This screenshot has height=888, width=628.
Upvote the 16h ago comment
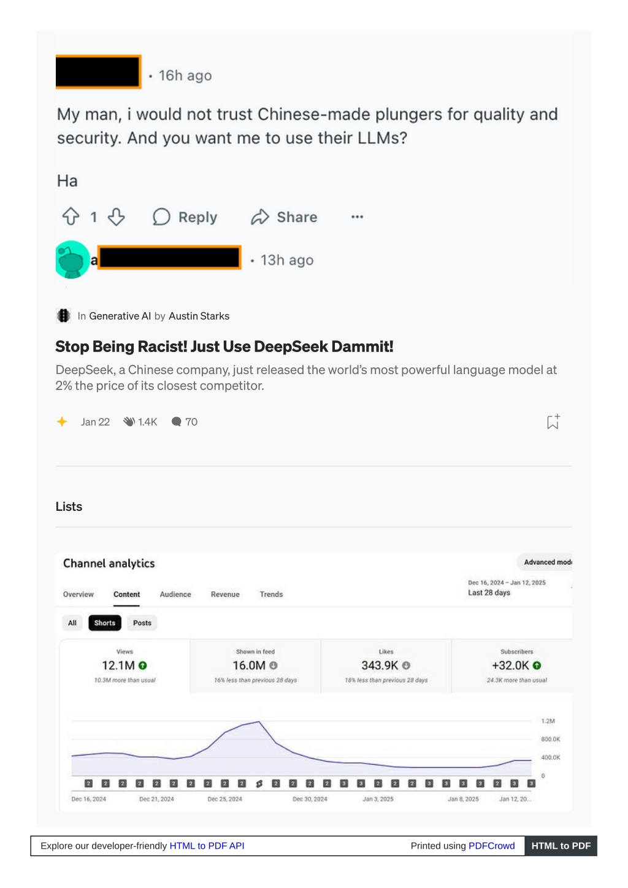click(71, 216)
